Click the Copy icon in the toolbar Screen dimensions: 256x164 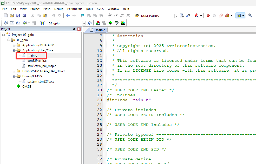pyautogui.click(x=39, y=16)
